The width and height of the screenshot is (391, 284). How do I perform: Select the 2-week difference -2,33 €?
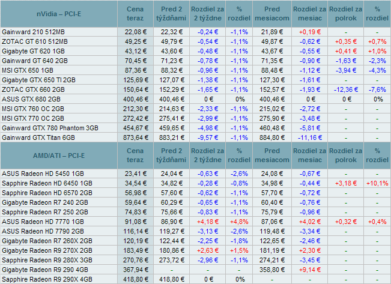tap(207, 109)
